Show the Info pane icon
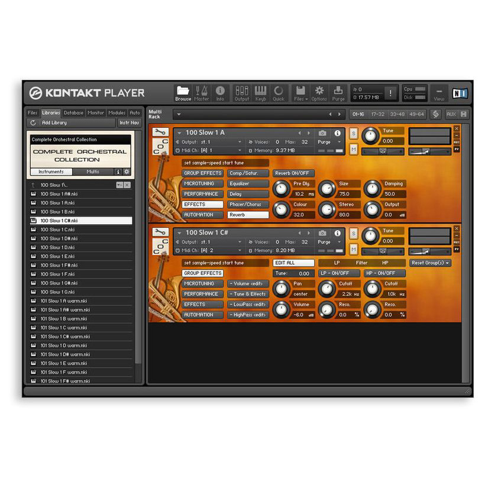485x485 pixels. tap(220, 93)
